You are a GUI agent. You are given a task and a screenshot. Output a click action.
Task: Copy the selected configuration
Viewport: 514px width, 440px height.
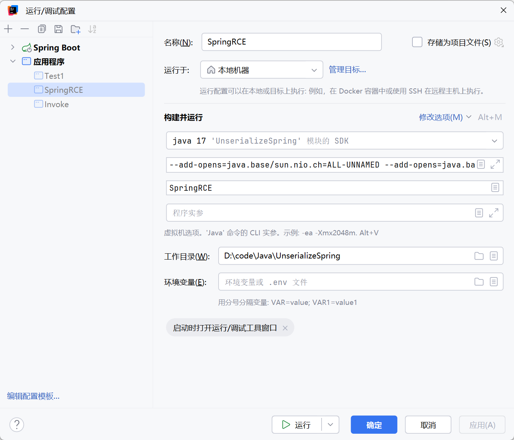42,29
